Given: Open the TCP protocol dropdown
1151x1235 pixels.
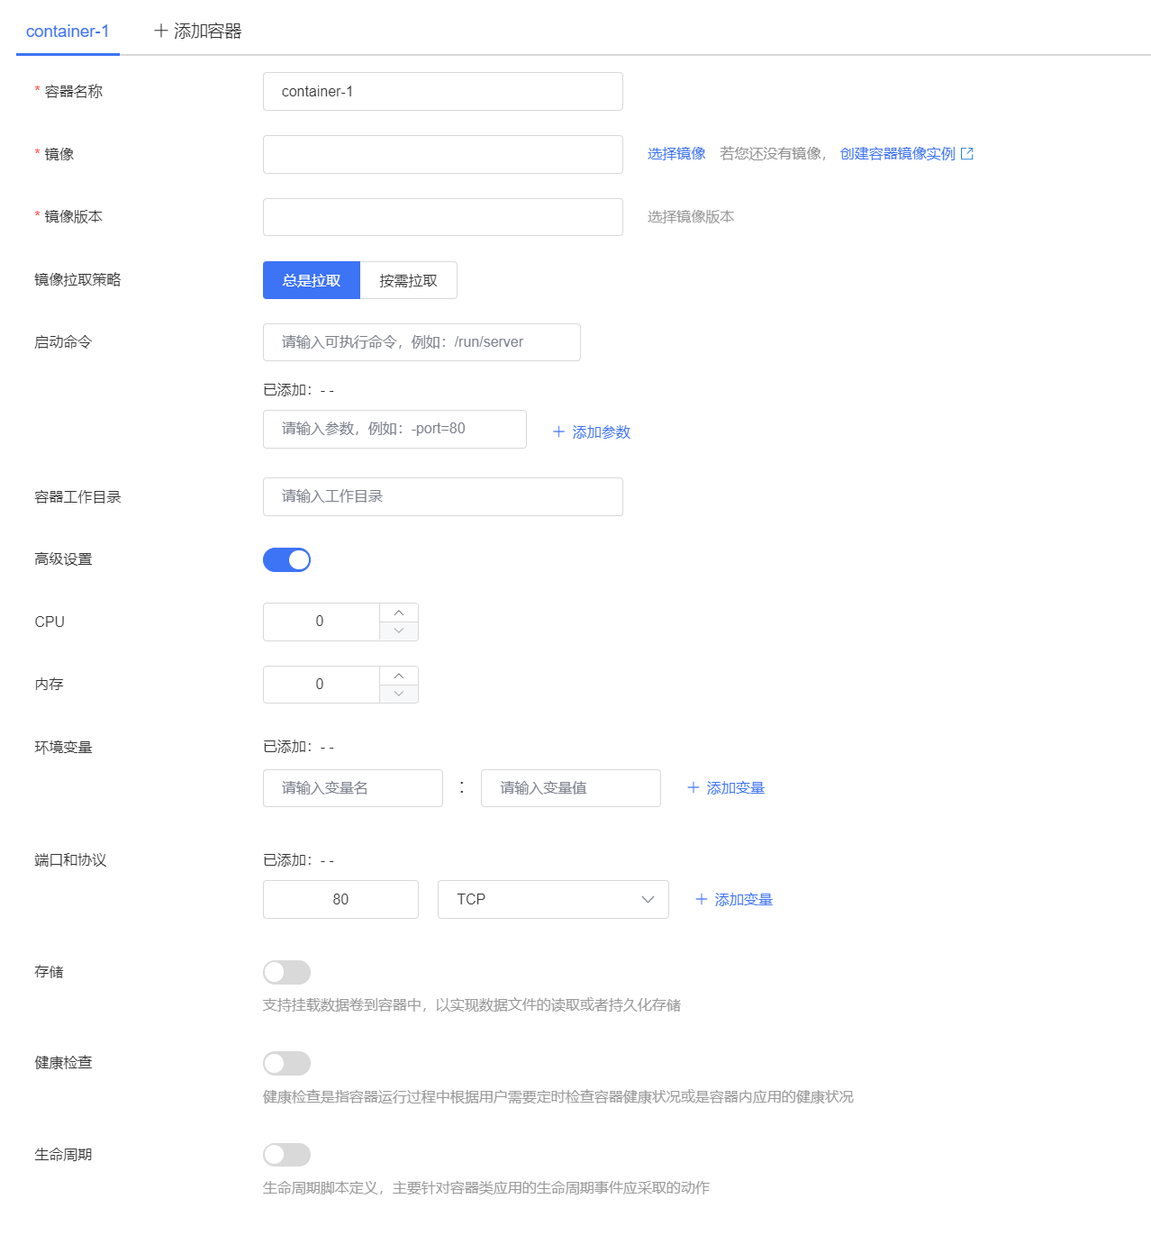Looking at the screenshot, I should [x=553, y=900].
